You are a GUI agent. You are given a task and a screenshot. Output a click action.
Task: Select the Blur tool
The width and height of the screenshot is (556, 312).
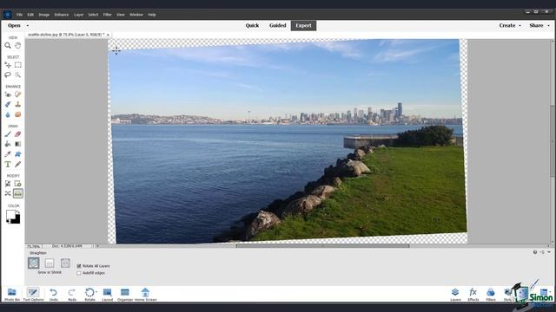click(8, 114)
